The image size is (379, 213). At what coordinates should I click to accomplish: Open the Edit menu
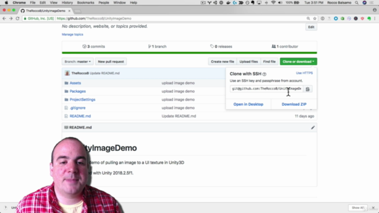pos(43,2)
